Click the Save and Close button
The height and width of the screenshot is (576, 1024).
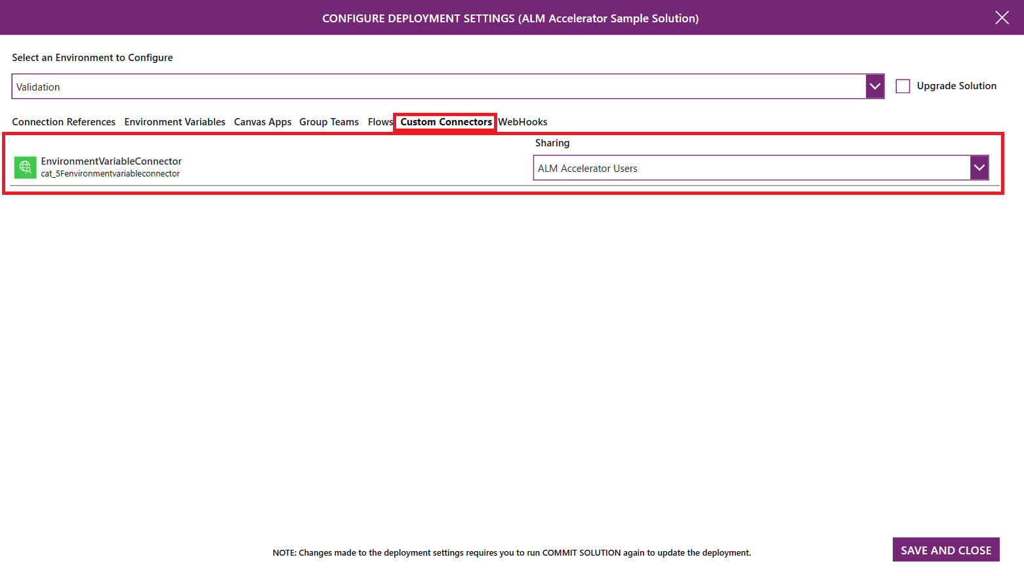point(946,550)
